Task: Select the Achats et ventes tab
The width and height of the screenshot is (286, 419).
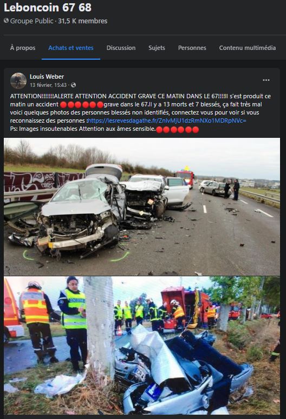Action: point(71,48)
